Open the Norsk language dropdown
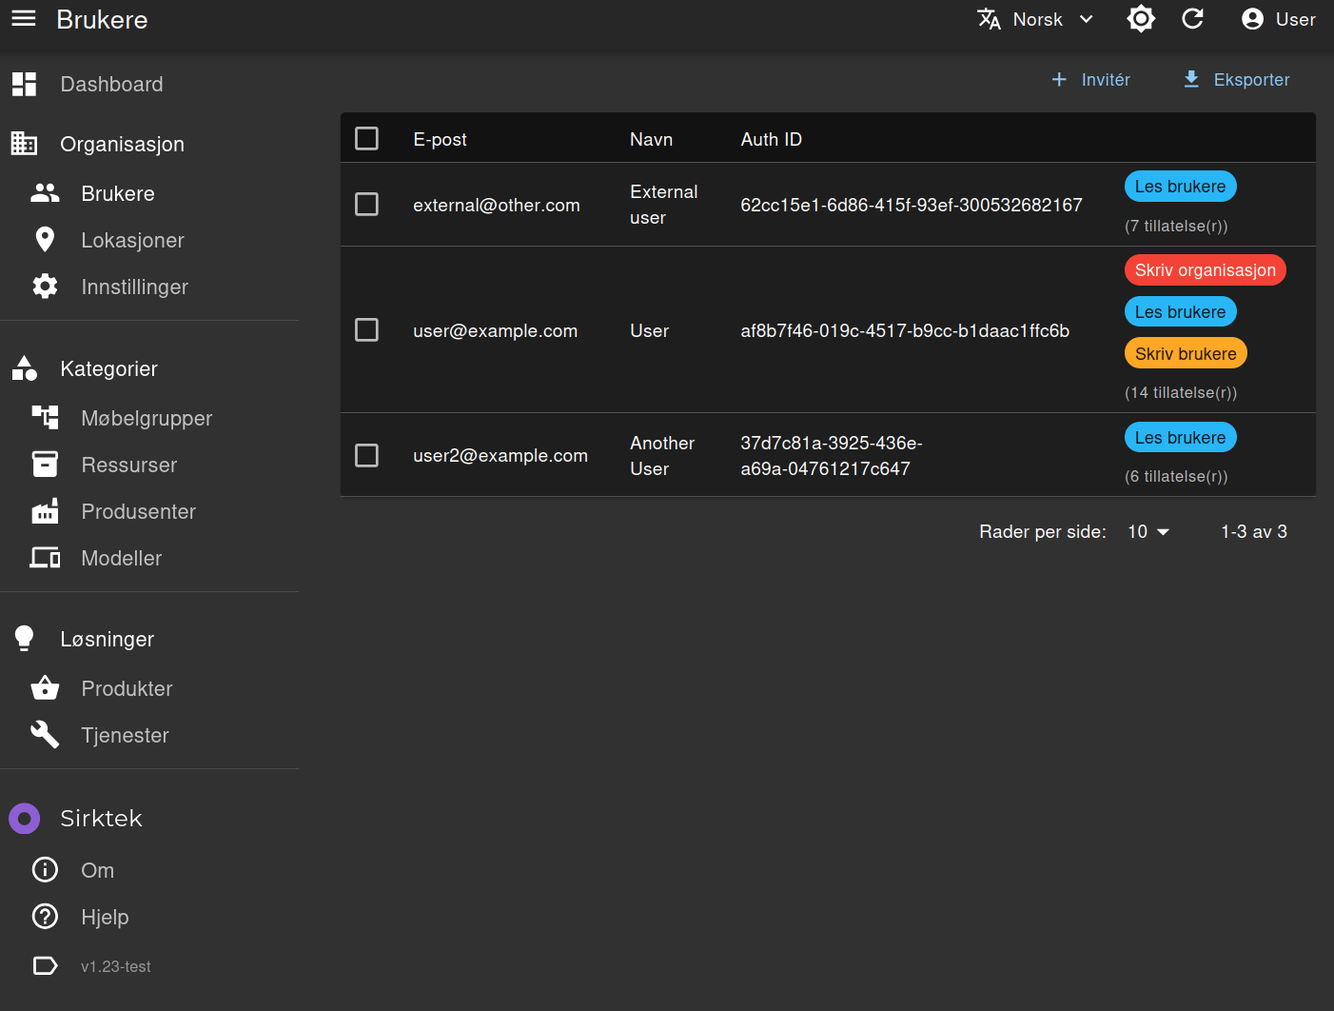Image resolution: width=1334 pixels, height=1011 pixels. point(1036,19)
